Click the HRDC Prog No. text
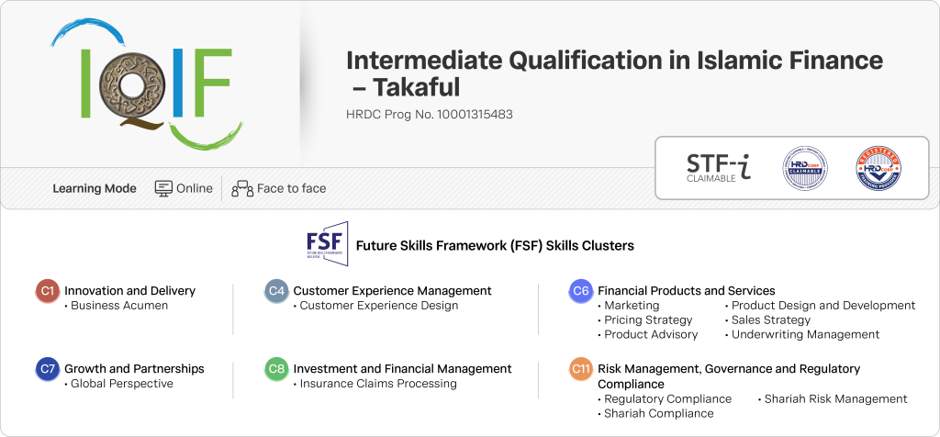This screenshot has width=940, height=437. point(429,115)
